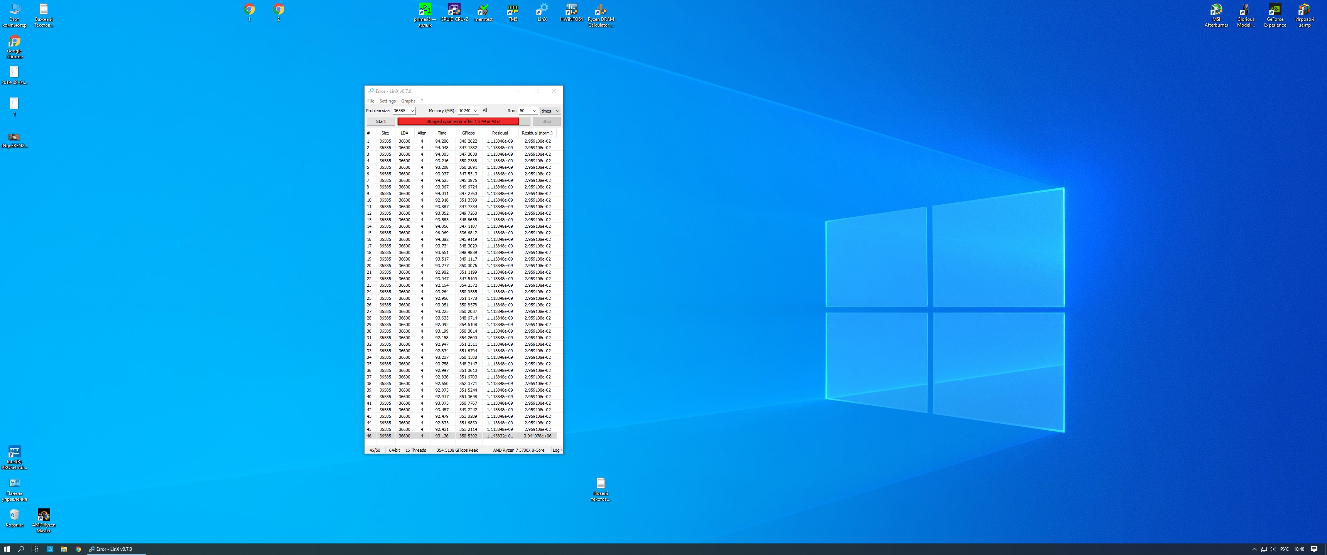This screenshot has height=555, width=1327.
Task: Click the red error progress bar
Action: [458, 121]
